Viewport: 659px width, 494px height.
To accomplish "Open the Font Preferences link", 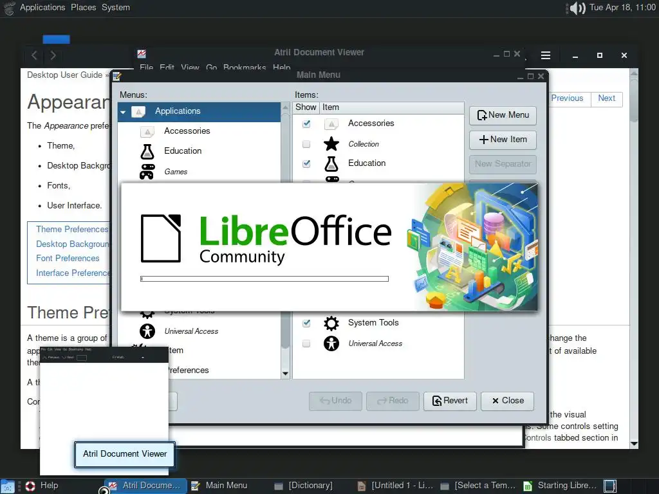I will (x=68, y=259).
